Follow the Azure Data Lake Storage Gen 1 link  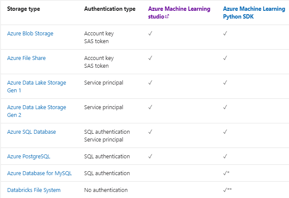36,86
